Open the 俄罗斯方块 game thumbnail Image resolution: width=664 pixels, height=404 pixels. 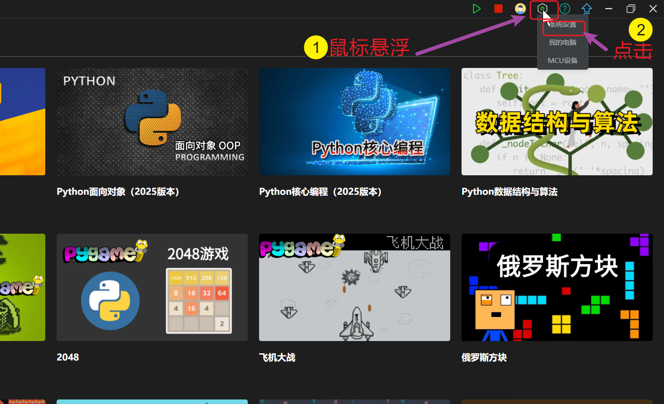pos(557,287)
